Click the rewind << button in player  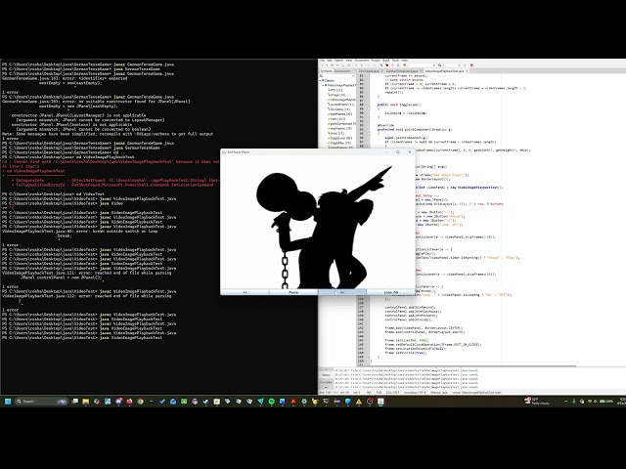click(245, 292)
